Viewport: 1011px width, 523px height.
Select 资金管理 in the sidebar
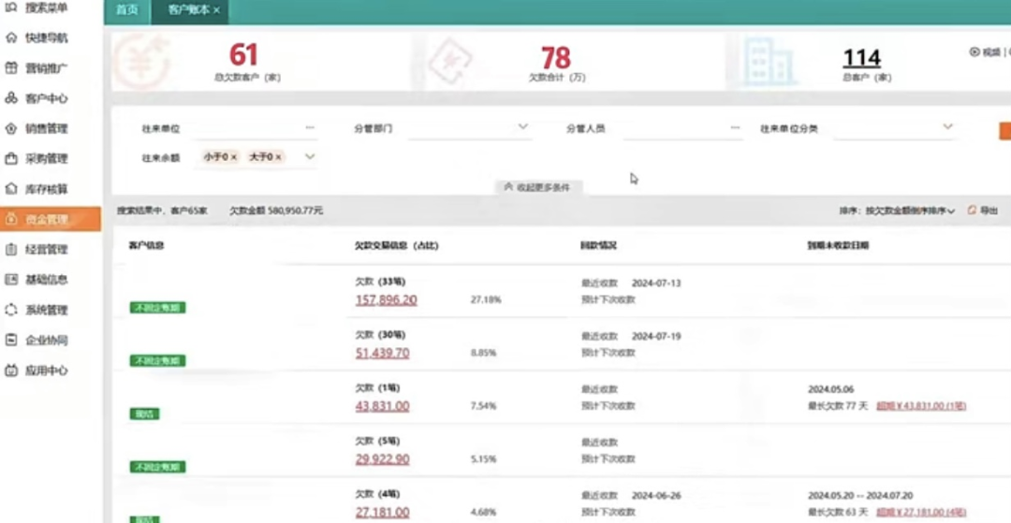tap(51, 219)
